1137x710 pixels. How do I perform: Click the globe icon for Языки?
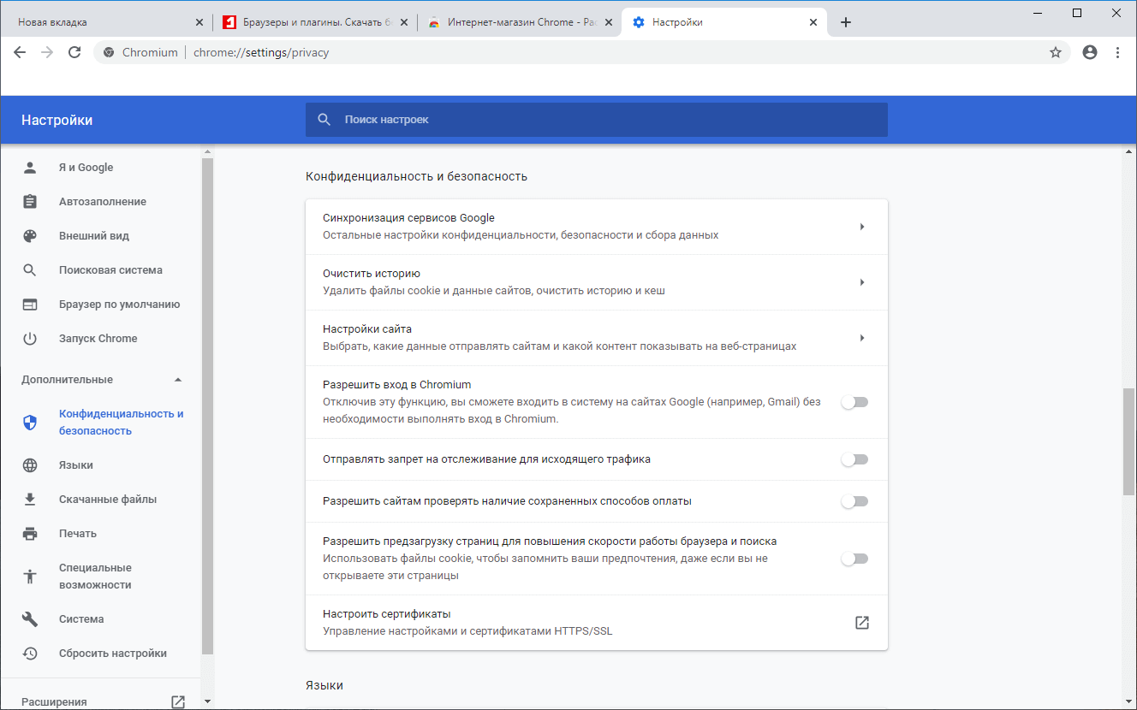[30, 465]
